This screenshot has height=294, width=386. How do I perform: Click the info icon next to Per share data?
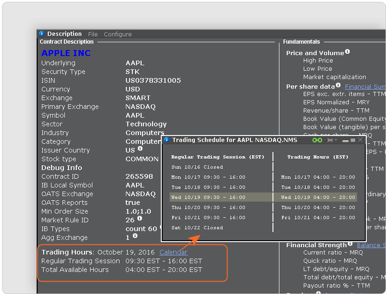tap(338, 85)
